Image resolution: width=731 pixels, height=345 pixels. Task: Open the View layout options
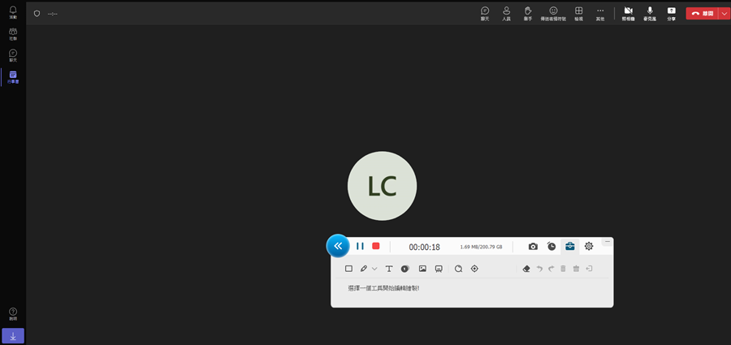tap(578, 14)
